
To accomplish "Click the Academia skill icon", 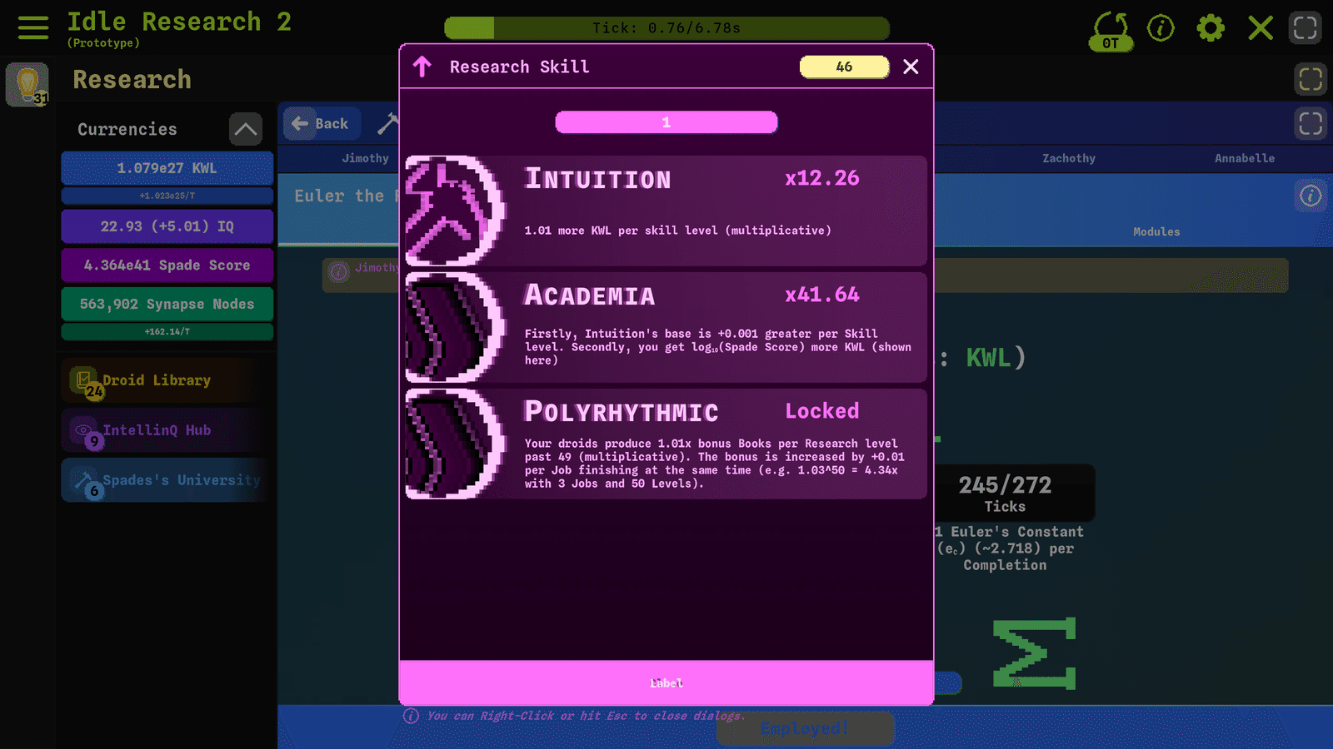I will point(455,327).
